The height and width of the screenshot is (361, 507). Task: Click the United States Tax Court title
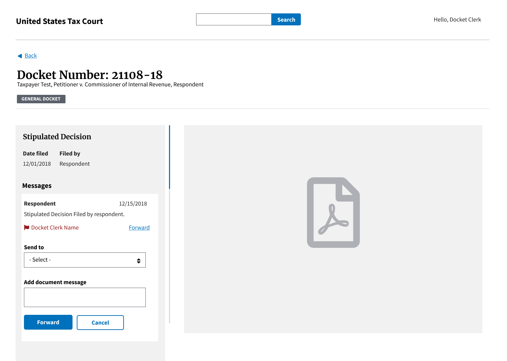pyautogui.click(x=60, y=21)
